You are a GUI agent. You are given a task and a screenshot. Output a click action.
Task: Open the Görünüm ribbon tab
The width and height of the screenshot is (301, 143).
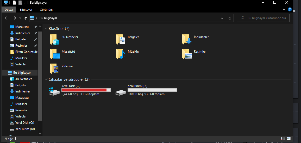click(x=46, y=10)
